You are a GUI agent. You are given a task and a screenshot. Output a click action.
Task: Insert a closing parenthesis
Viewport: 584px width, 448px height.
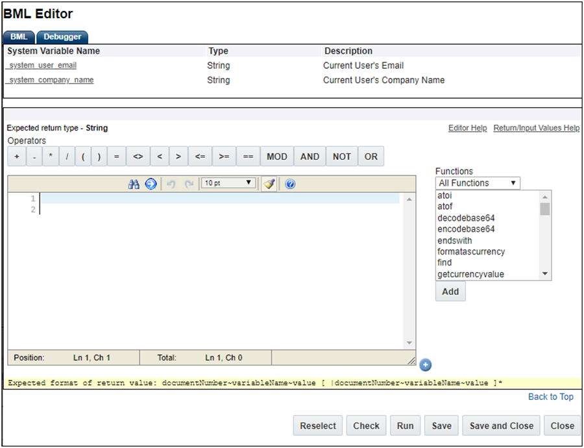click(x=99, y=156)
